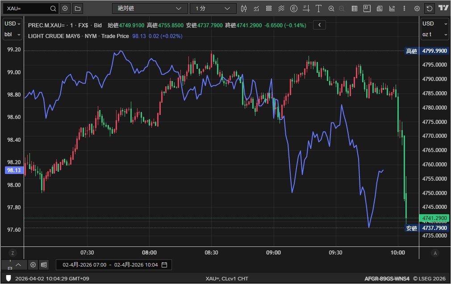Viewport: 451px width, 284px height.
Task: Click the XAU=, CLcv1 CHT status text
Action: click(x=227, y=279)
